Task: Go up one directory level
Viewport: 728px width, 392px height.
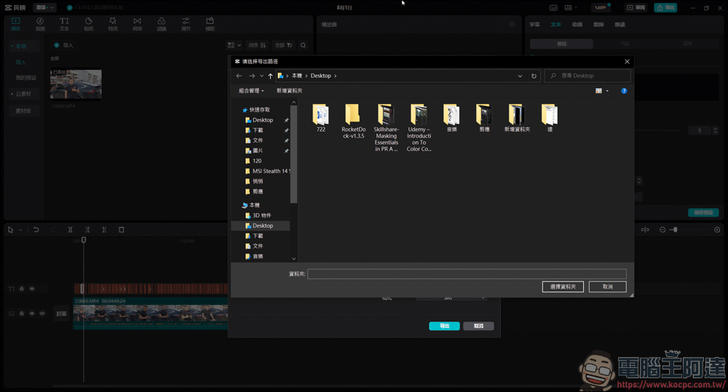Action: pos(270,76)
